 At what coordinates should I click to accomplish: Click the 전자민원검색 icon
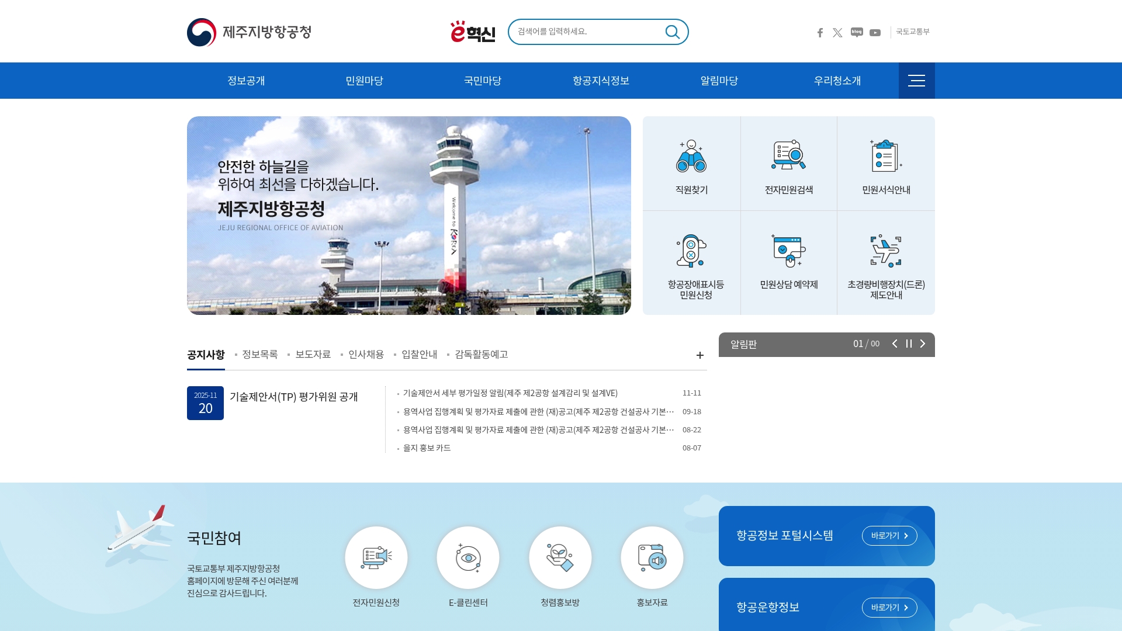click(789, 155)
